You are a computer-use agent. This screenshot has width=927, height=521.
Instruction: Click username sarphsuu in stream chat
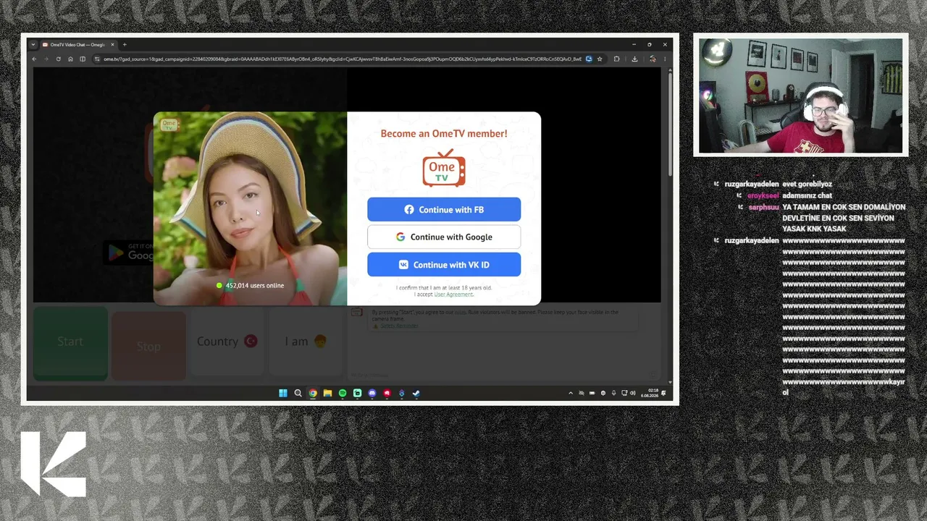[764, 207]
